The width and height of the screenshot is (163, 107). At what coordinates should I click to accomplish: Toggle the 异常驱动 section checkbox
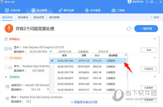click(x=6, y=39)
